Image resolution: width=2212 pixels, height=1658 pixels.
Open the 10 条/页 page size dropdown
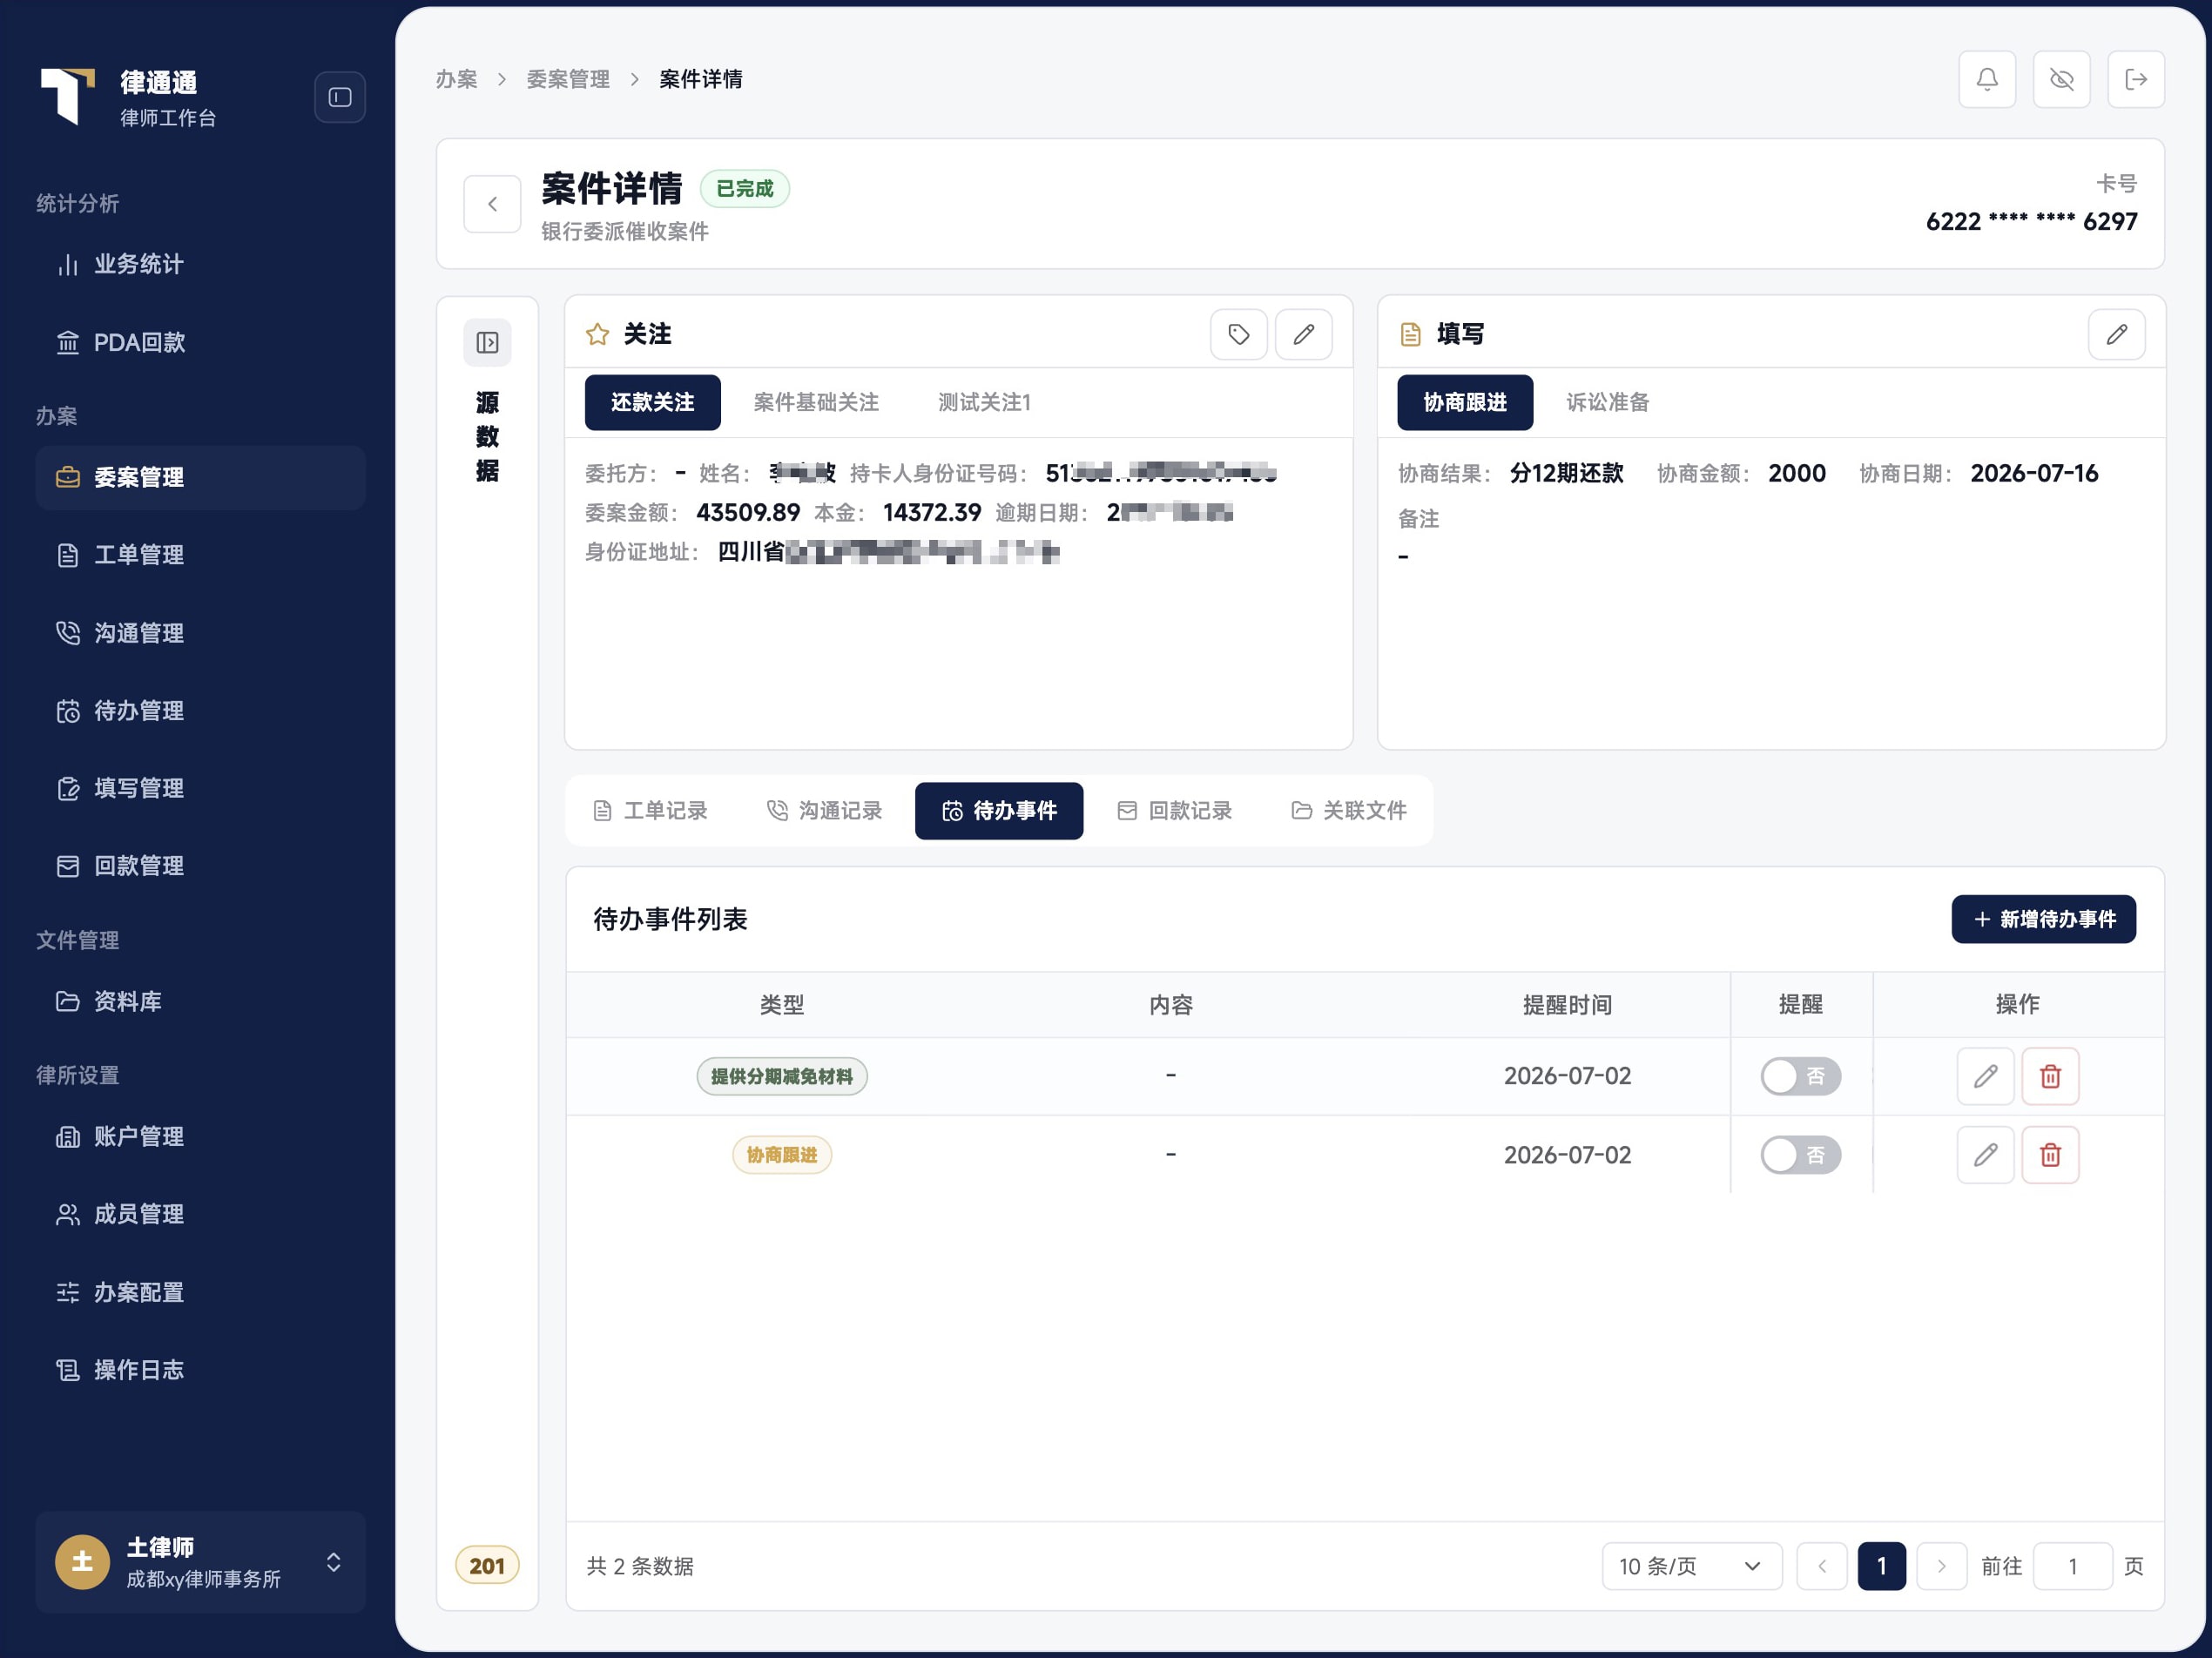1691,1566
